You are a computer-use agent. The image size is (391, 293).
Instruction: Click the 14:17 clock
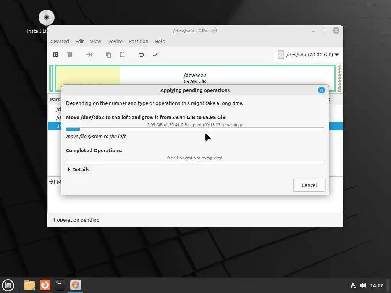(x=376, y=285)
